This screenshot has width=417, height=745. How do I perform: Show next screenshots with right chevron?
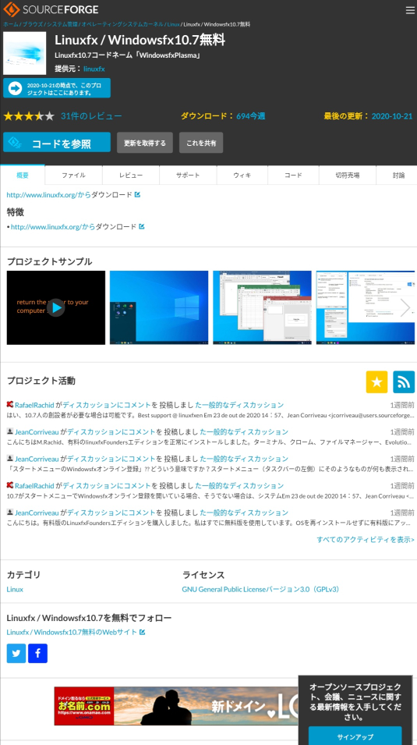coord(405,307)
